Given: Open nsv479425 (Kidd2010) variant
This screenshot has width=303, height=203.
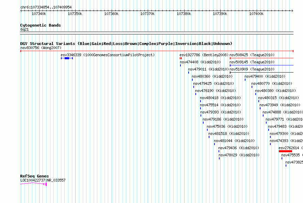Looking at the screenshot, I should click(213, 83).
